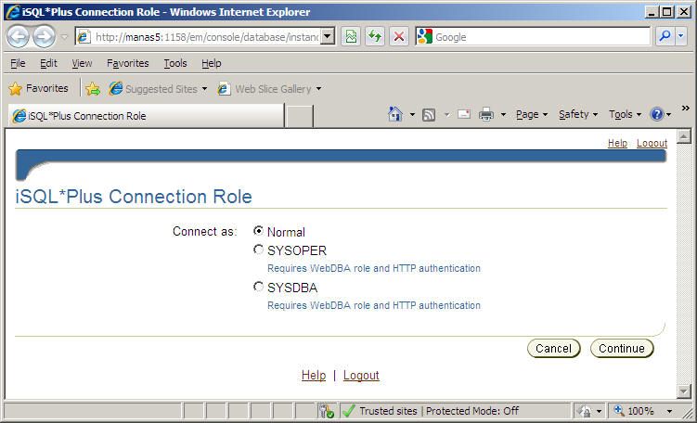Click the Print icon in command bar
The image size is (697, 423).
485,114
